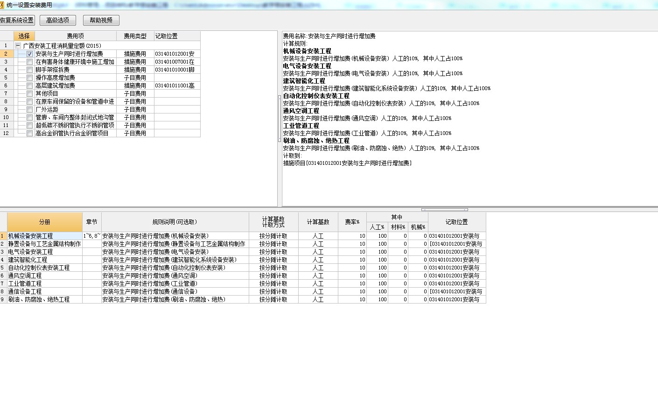Click rule text 安装与生产同时进行增加费(工业管道) in table
The width and height of the screenshot is (658, 410).
(x=150, y=283)
